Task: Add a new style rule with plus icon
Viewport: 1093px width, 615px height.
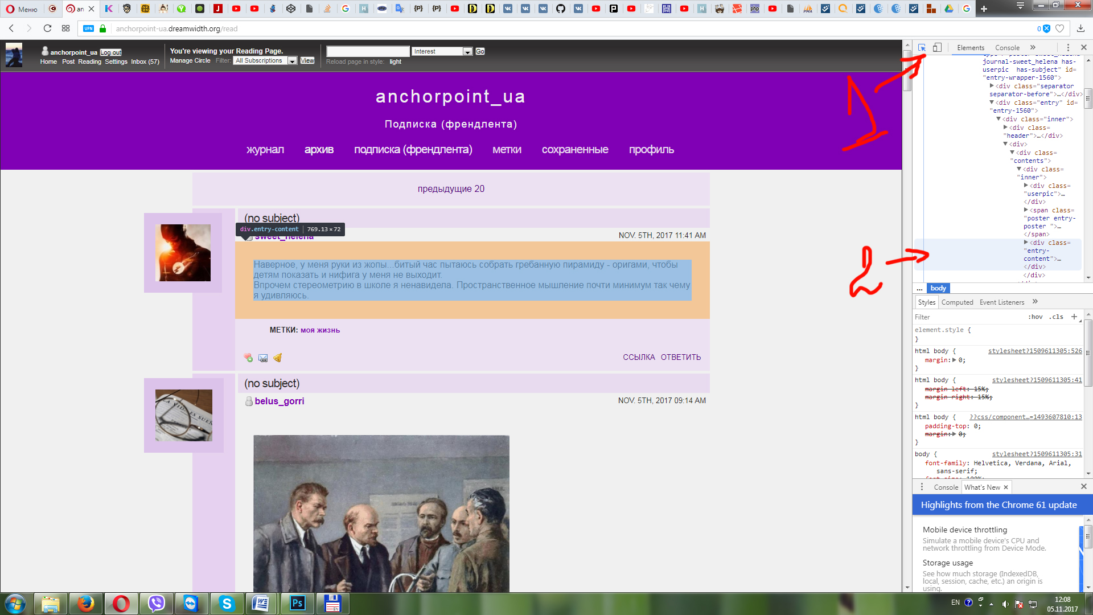Action: pyautogui.click(x=1074, y=317)
